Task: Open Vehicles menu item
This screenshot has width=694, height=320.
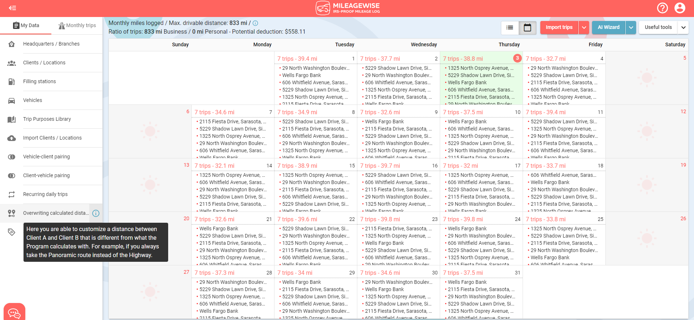Action: coord(51,101)
